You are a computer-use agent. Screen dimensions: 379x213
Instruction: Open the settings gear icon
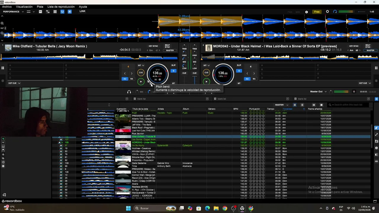click(327, 12)
